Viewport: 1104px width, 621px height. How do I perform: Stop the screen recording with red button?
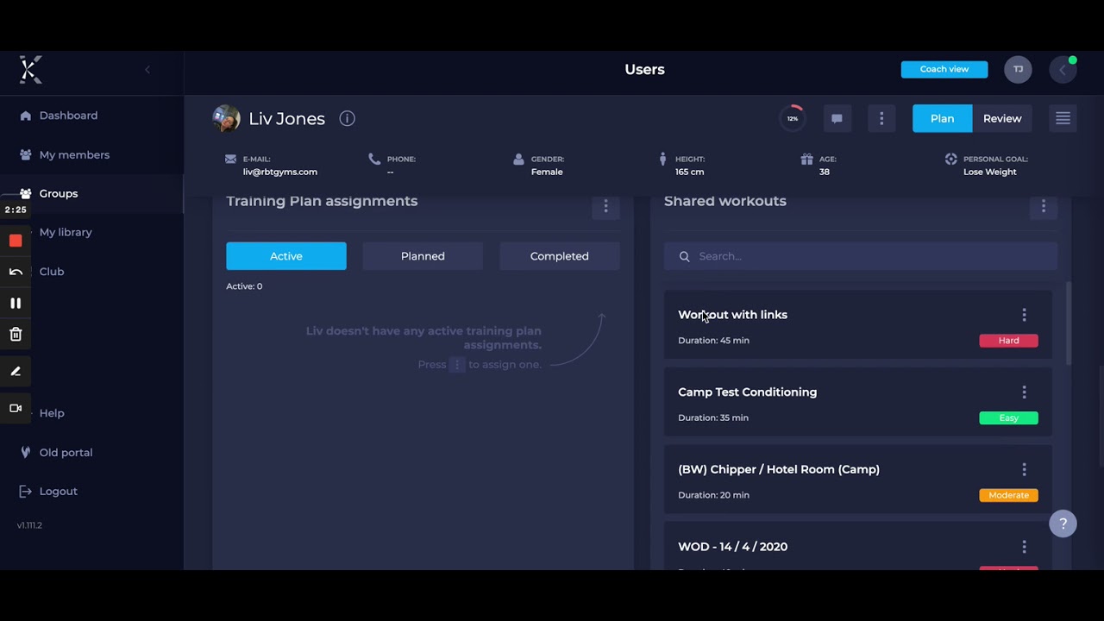[x=16, y=241]
